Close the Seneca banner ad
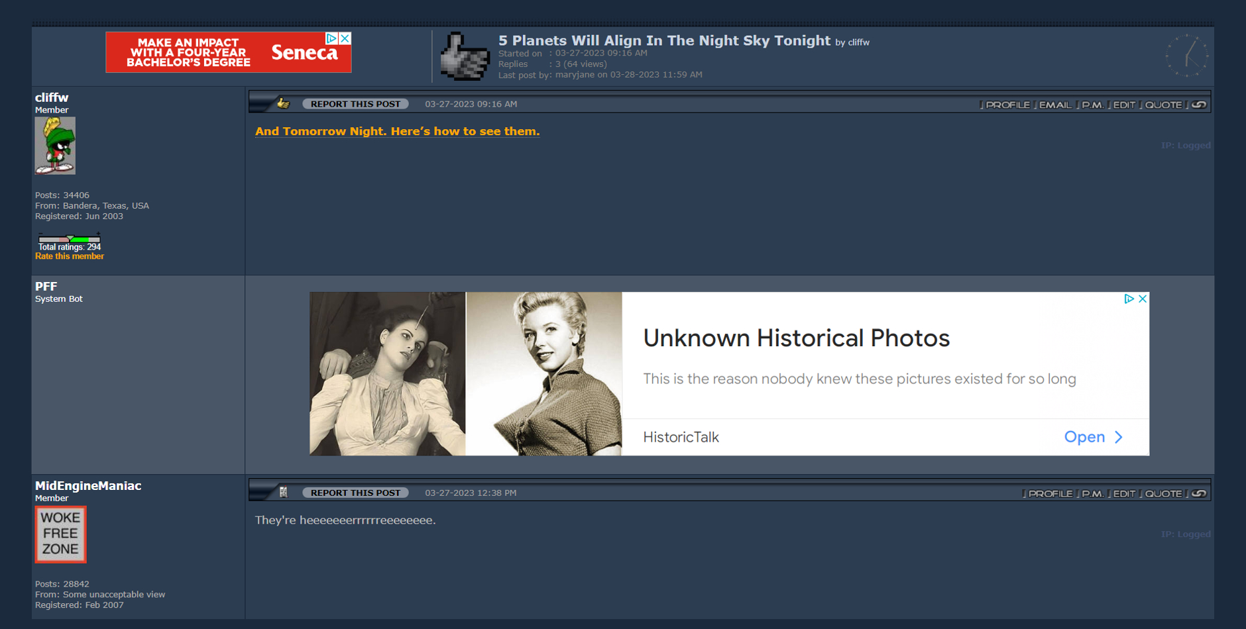Image resolution: width=1246 pixels, height=629 pixels. click(x=345, y=38)
